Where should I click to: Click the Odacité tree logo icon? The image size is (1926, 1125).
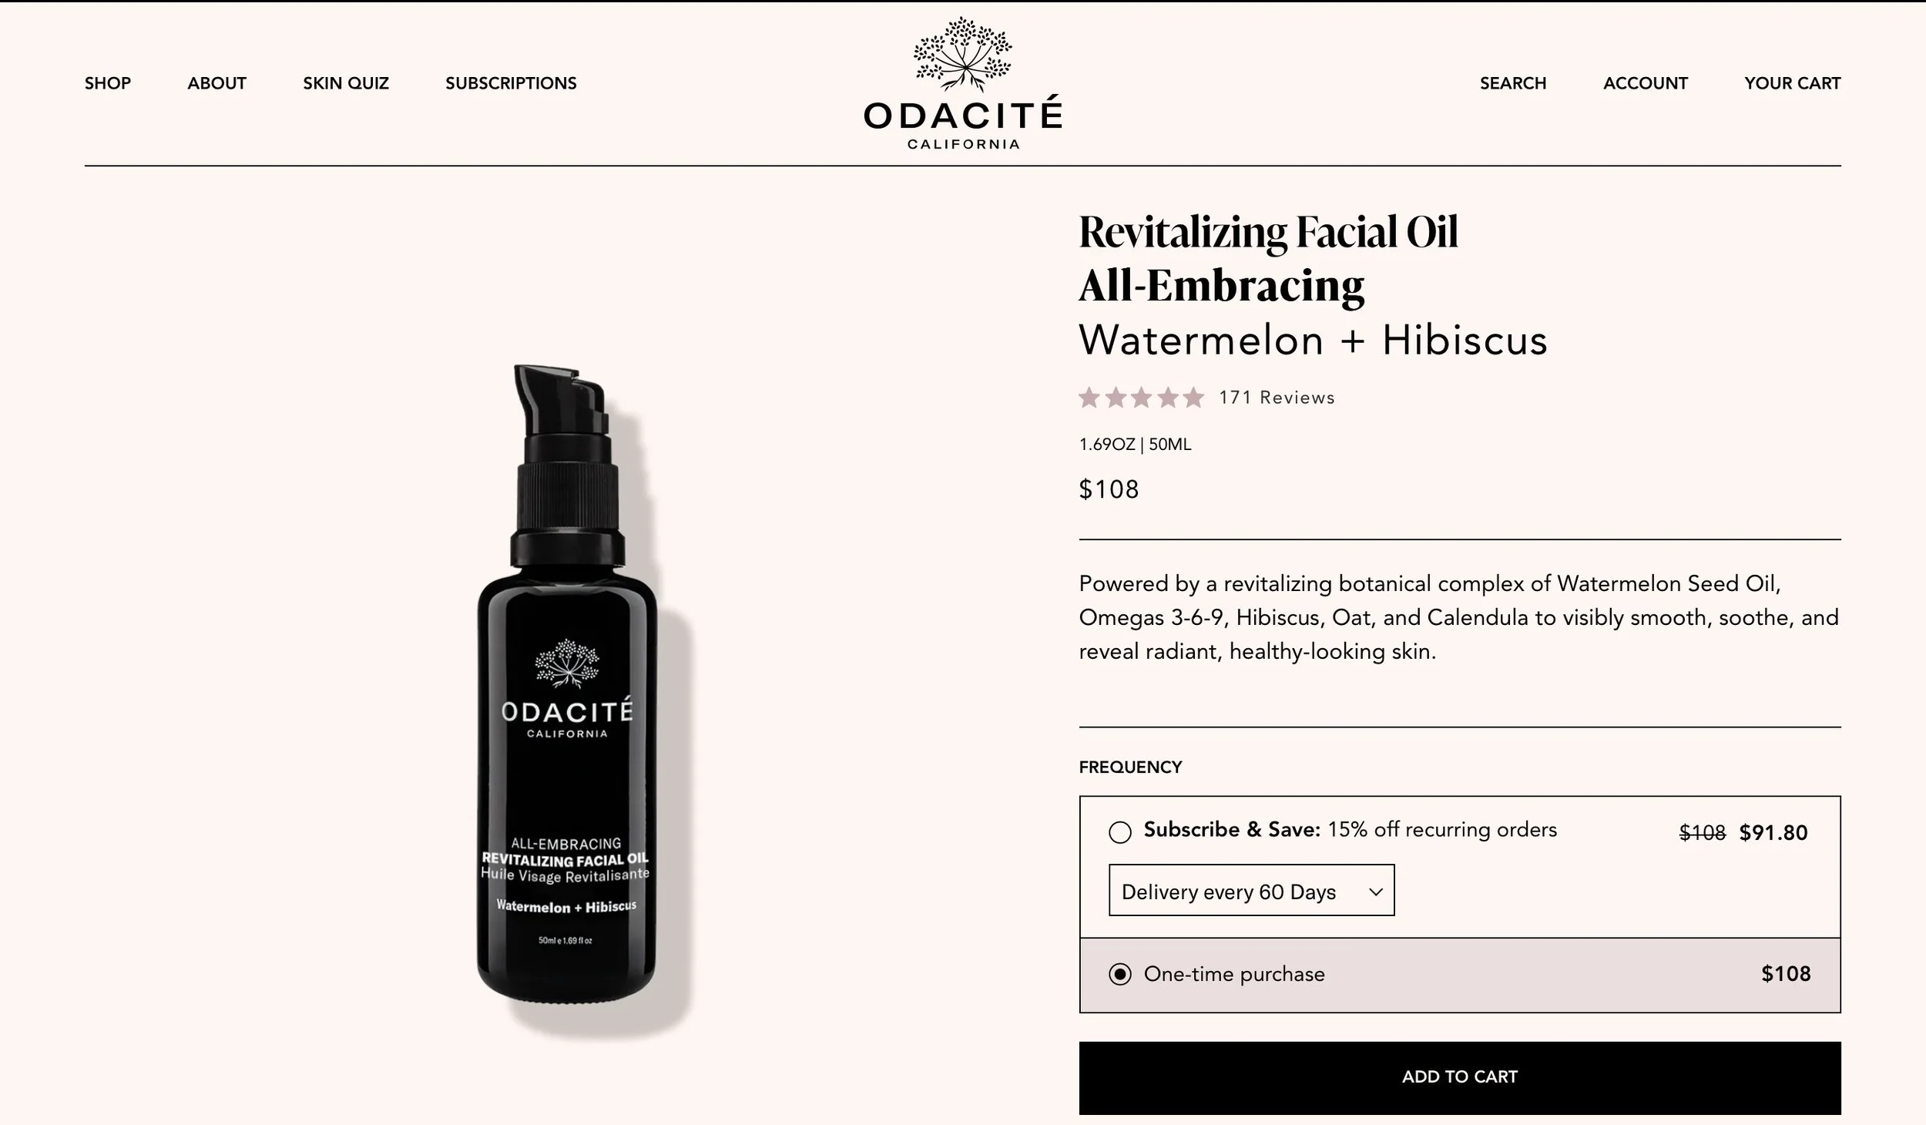tap(962, 54)
